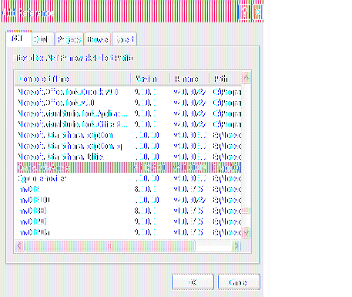Click the path cell of Microsoft.Office.Tools.Outlook

227,92
